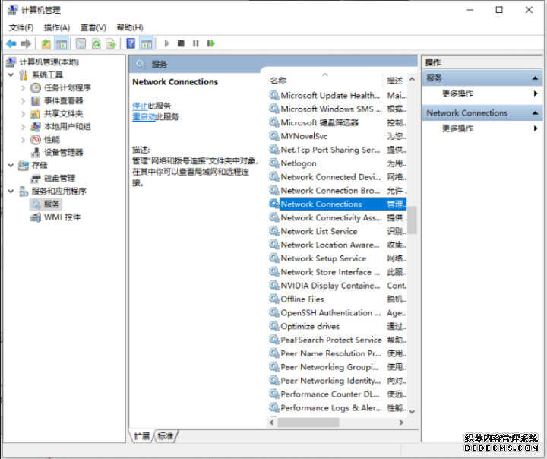The image size is (547, 459).
Task: Select the 共享文件夹 tree item
Action: click(63, 113)
